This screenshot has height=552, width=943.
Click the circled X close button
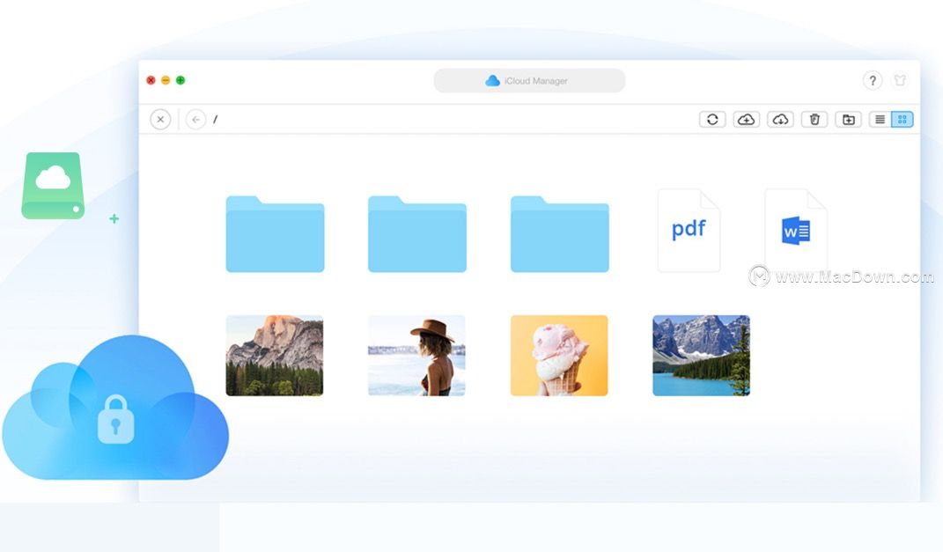click(x=160, y=119)
